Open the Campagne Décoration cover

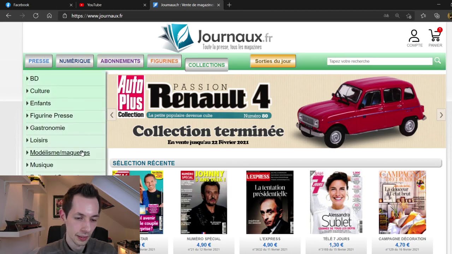[402, 202]
